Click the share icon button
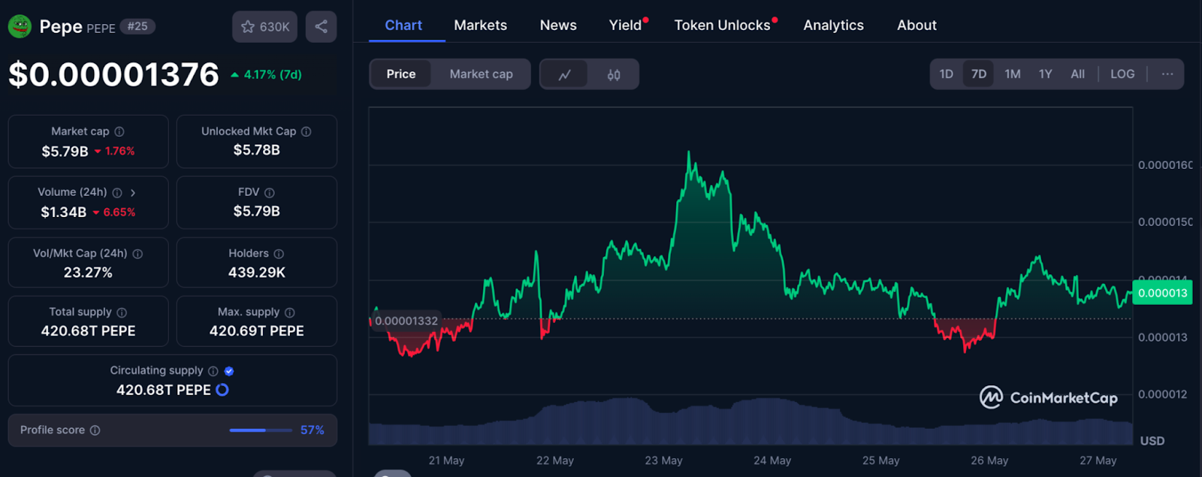 point(321,26)
